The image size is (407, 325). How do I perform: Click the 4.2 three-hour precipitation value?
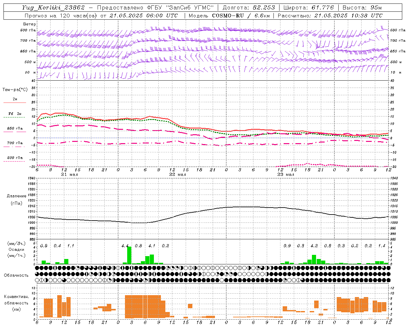point(314,246)
